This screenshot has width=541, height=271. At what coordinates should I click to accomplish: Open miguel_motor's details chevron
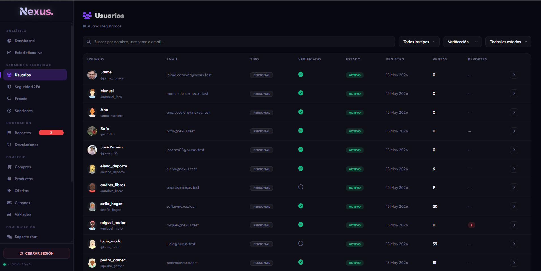pyautogui.click(x=514, y=225)
